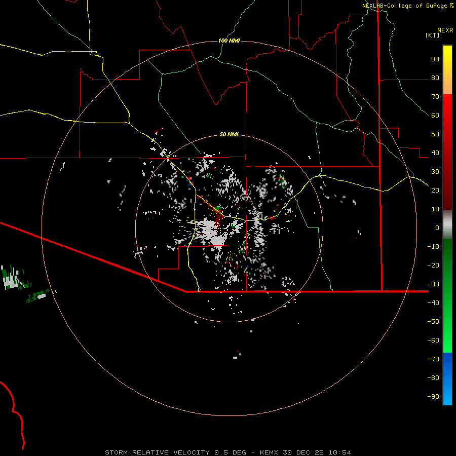Viewport: 456px width, 456px height.
Task: Click the 40 value on the velocity scale
Action: (435, 153)
